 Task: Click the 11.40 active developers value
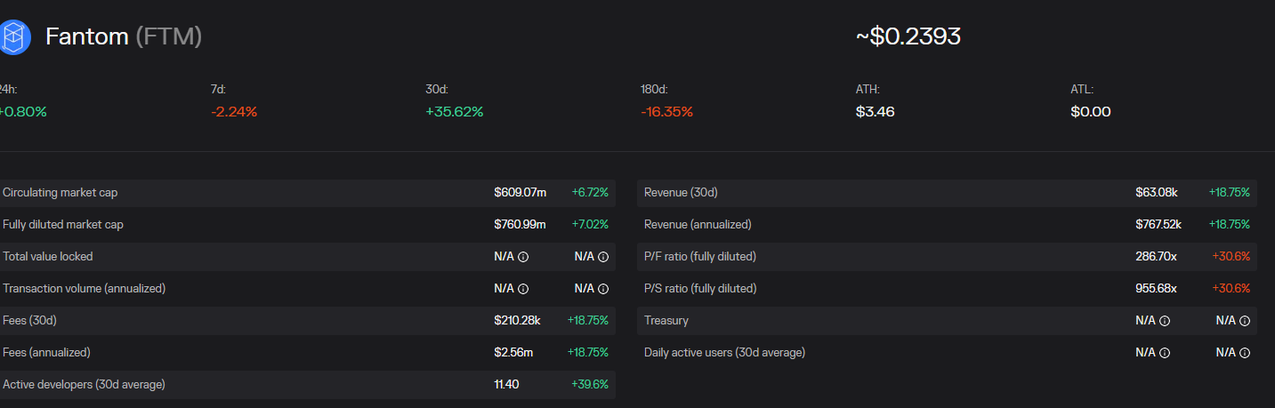coord(506,385)
